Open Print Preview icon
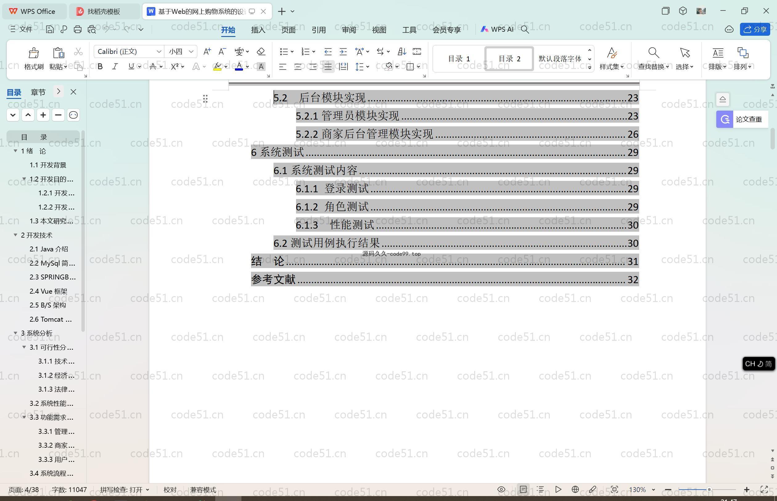The width and height of the screenshot is (777, 501). [92, 29]
